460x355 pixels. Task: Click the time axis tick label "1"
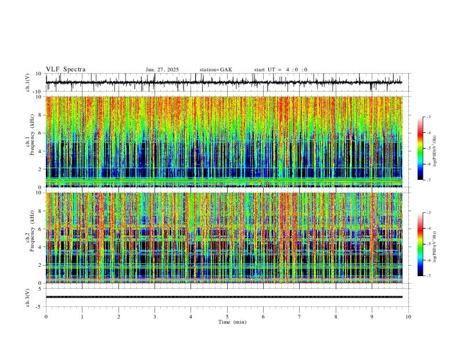coord(82,317)
